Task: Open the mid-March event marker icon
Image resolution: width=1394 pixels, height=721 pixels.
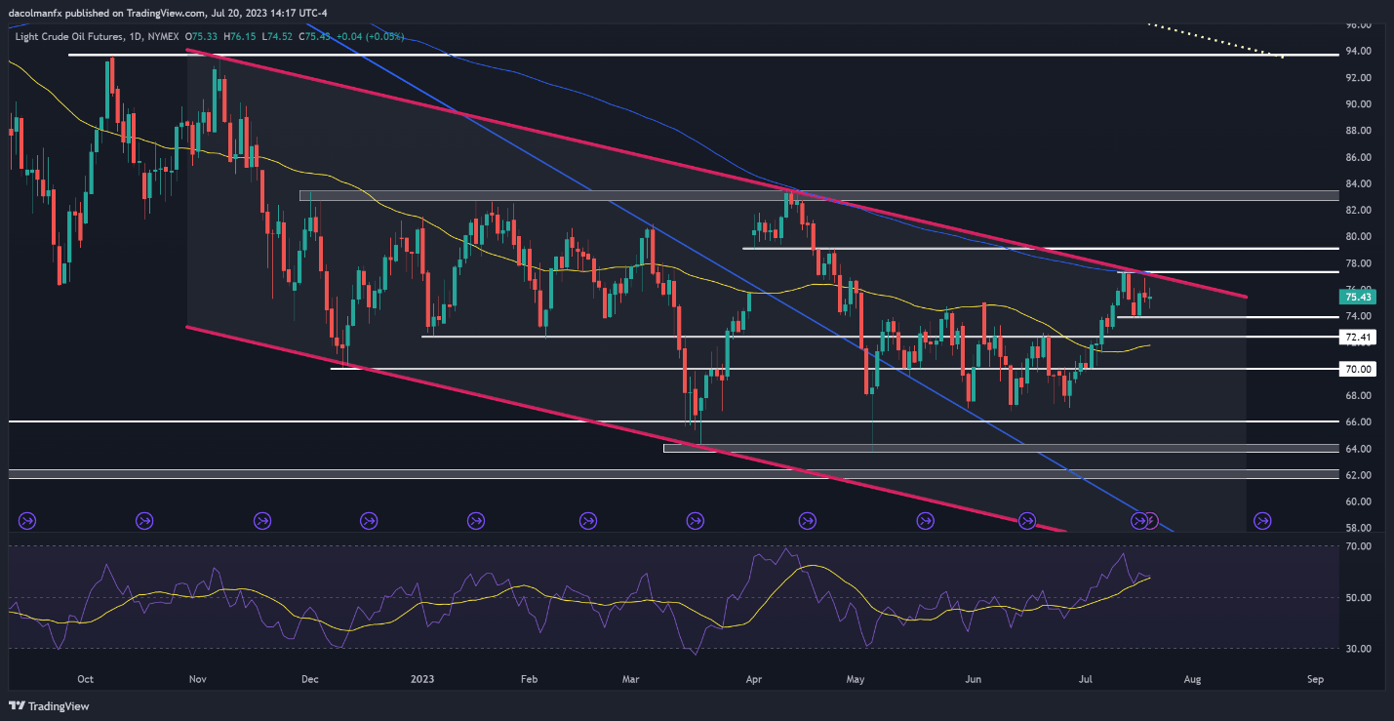Action: click(x=696, y=521)
